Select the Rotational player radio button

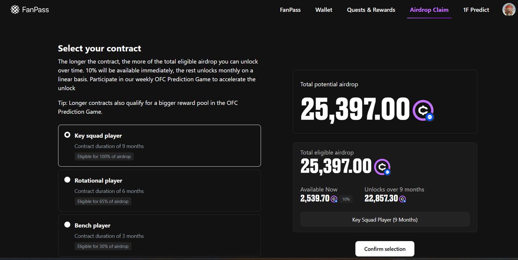pos(67,180)
